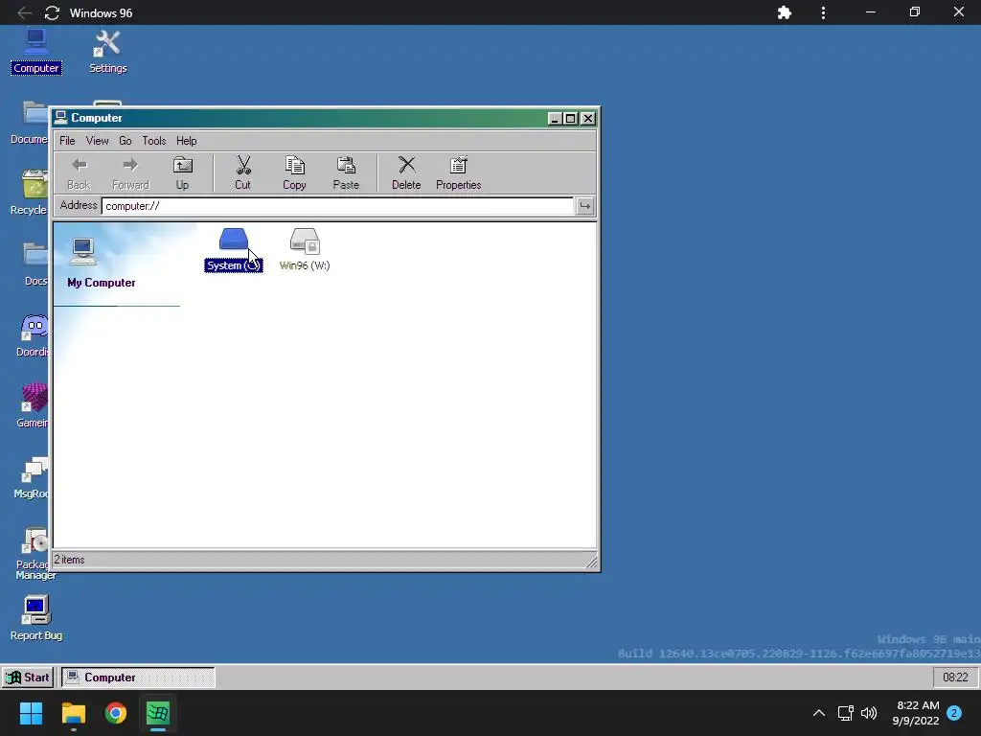Viewport: 981px width, 736px height.
Task: Open Google Chrome from taskbar
Action: tap(116, 713)
